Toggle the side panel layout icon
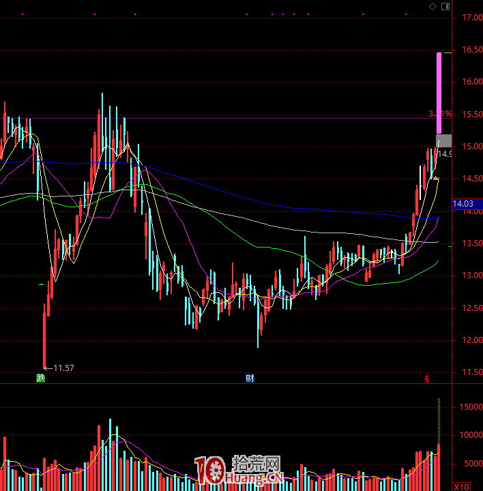The width and height of the screenshot is (483, 491). [445, 6]
